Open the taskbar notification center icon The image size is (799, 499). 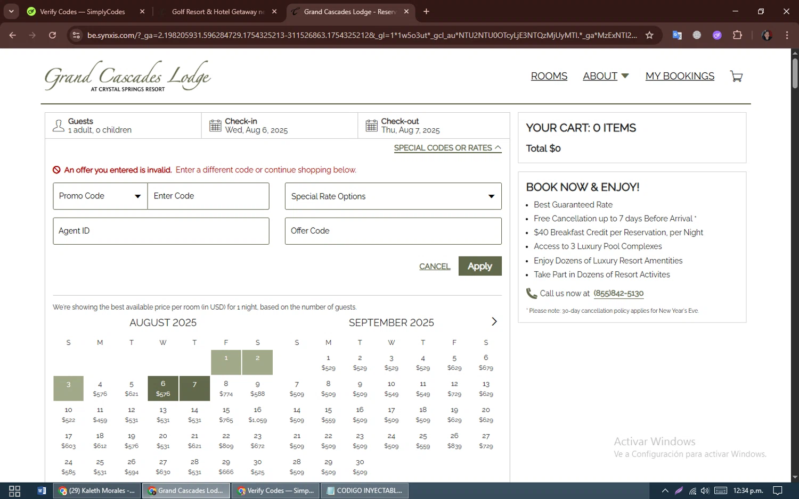tap(778, 490)
